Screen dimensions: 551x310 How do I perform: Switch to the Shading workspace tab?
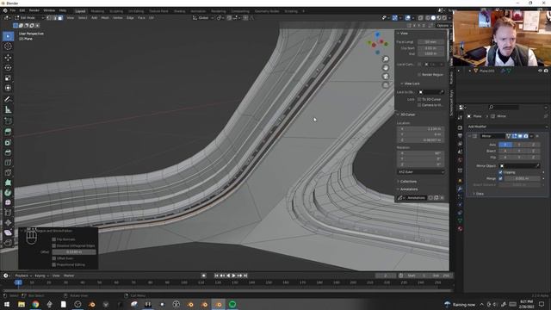pyautogui.click(x=179, y=11)
